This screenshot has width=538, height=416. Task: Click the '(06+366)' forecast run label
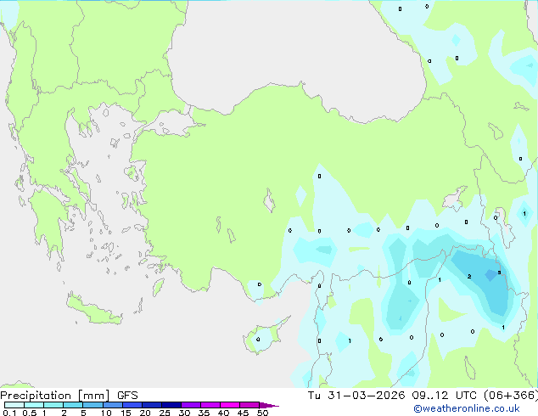(x=511, y=396)
